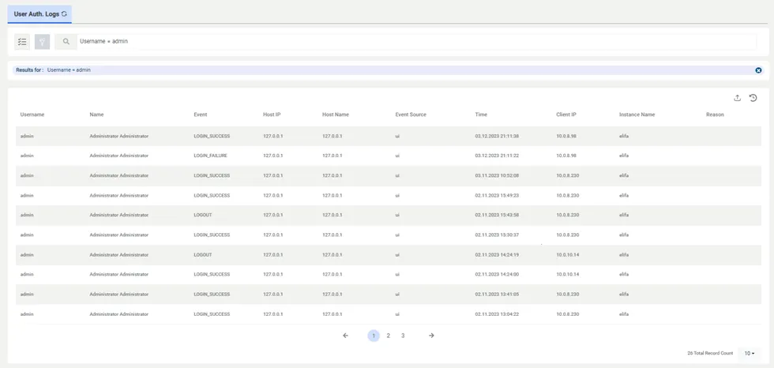Refresh the User Auth. Logs tab icon

click(64, 14)
